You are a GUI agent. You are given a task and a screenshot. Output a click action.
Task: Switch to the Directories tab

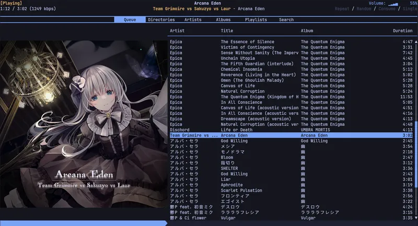pos(161,20)
